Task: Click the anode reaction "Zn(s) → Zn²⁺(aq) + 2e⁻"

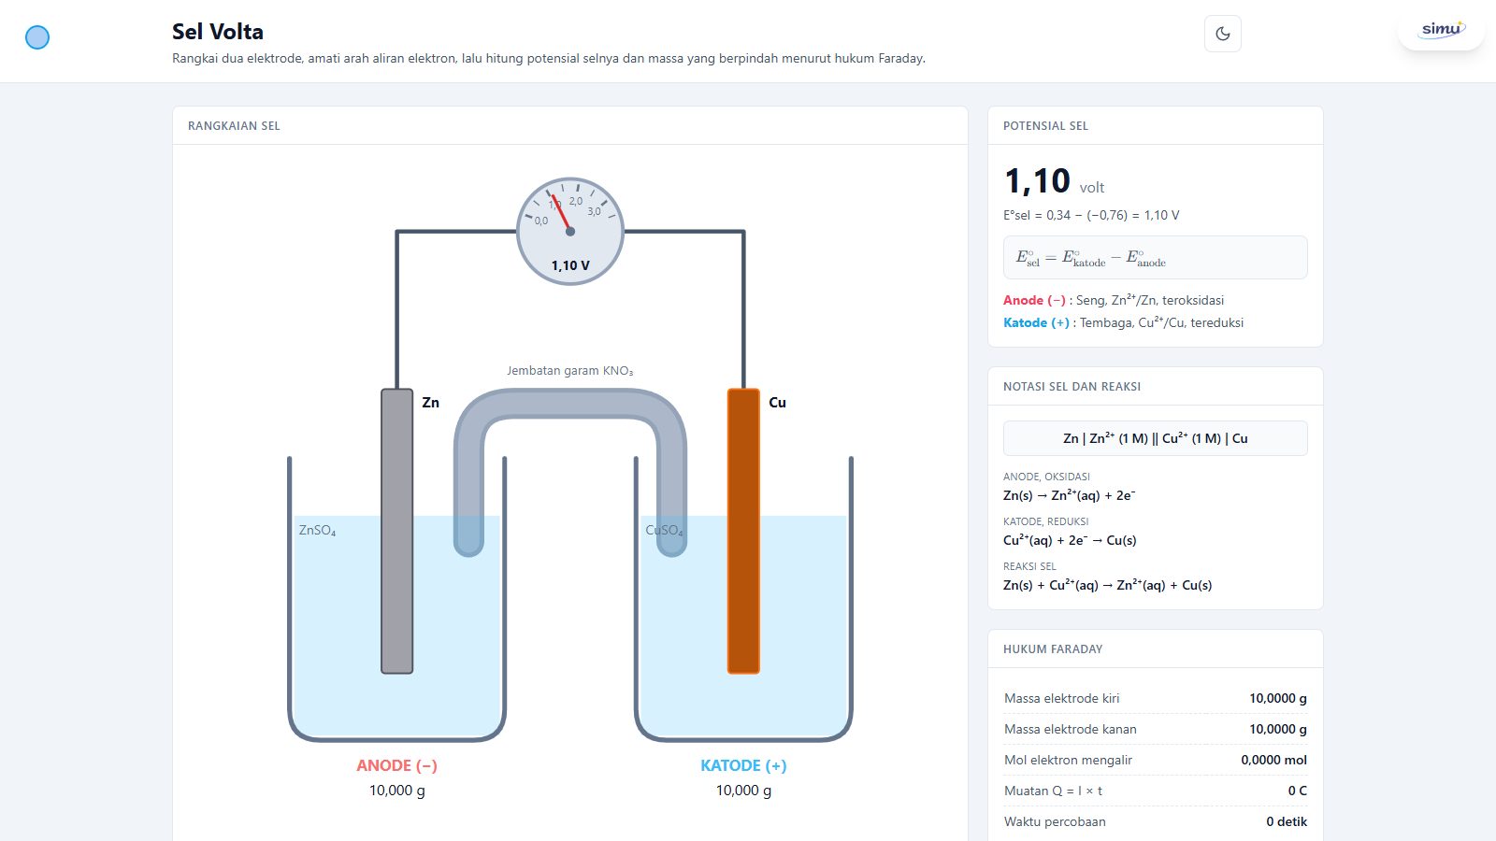Action: pyautogui.click(x=1069, y=495)
